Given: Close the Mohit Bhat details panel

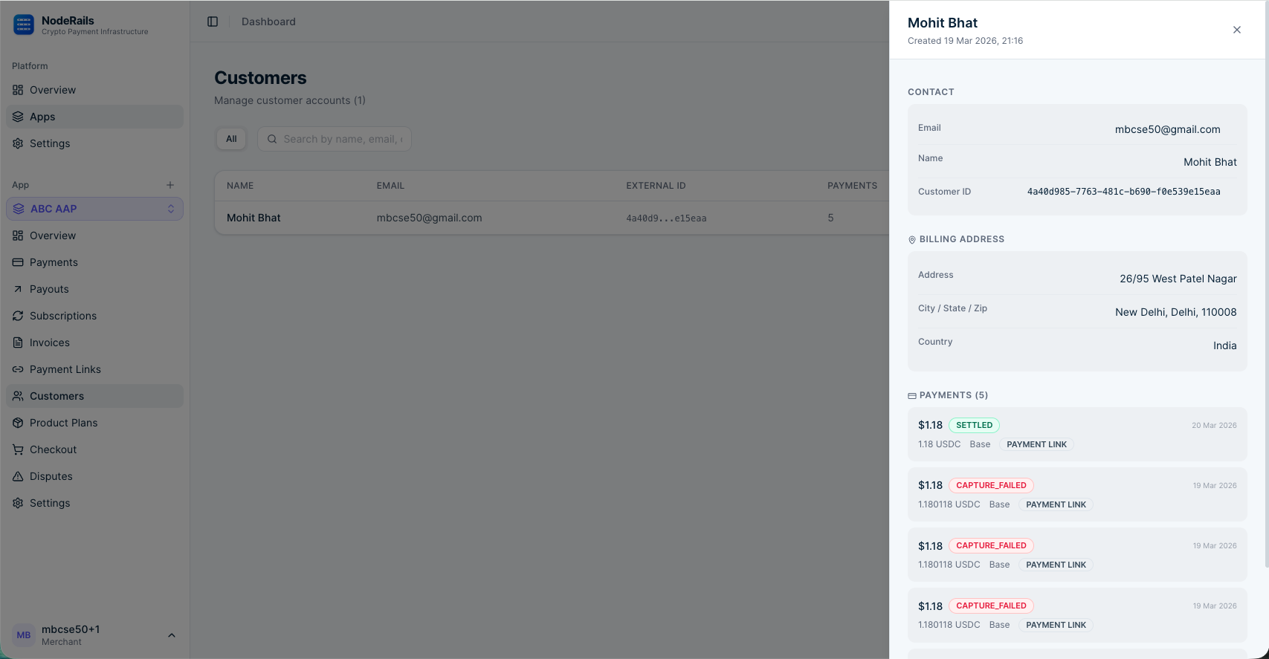Looking at the screenshot, I should [x=1237, y=30].
